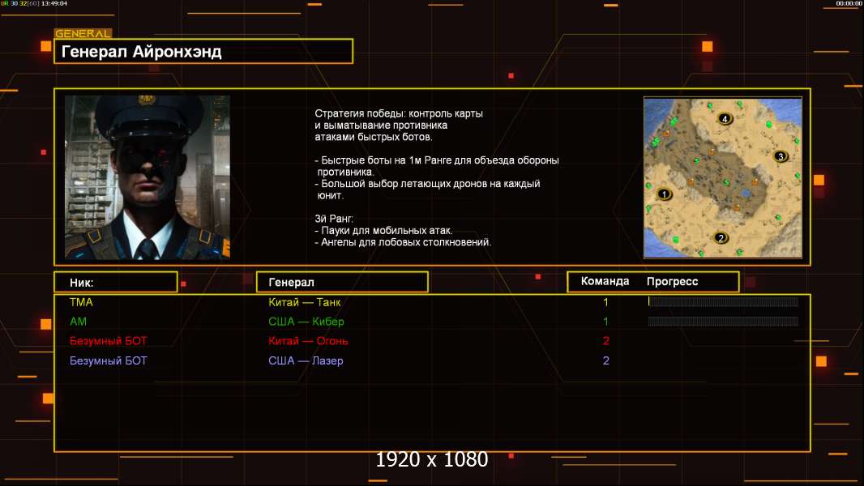Click TMA loading progress bar
Viewport: 864px width, 486px height.
723,301
